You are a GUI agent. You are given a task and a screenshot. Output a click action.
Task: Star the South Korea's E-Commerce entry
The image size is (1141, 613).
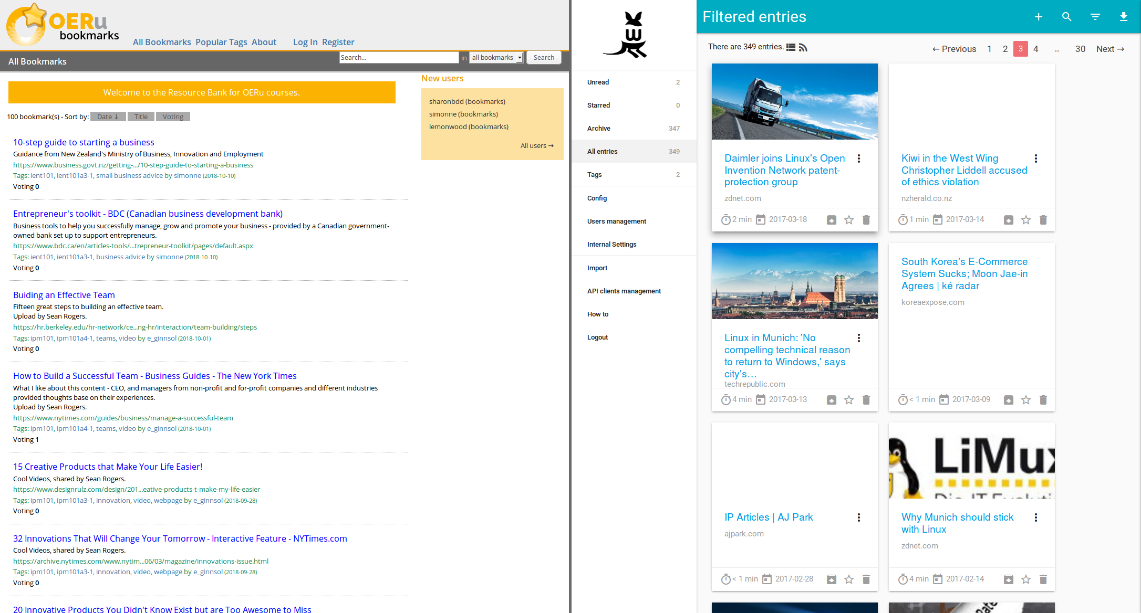tap(1026, 400)
